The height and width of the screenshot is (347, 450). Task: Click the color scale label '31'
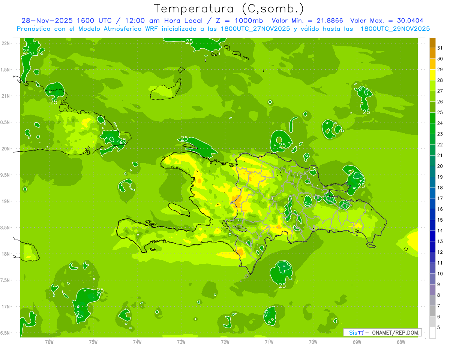pos(440,48)
